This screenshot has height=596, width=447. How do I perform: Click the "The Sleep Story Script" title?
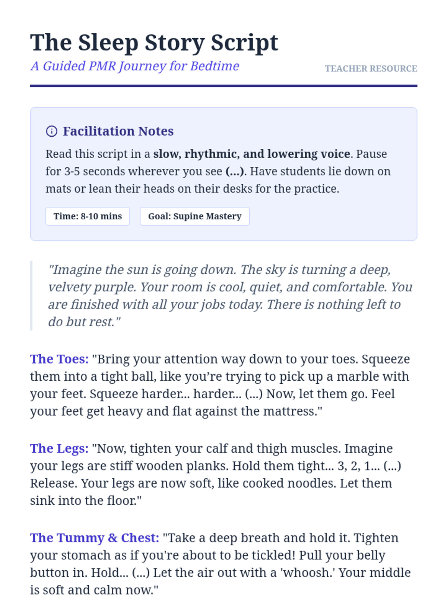pos(154,42)
